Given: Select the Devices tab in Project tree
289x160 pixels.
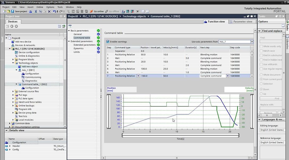Looking at the screenshot, I should coord(13,22).
